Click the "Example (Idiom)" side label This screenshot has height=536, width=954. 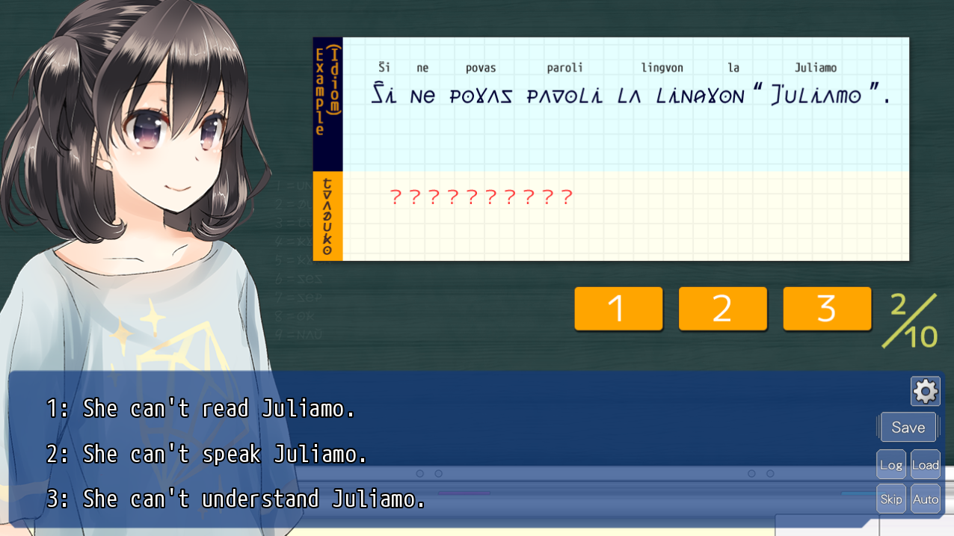(x=327, y=90)
